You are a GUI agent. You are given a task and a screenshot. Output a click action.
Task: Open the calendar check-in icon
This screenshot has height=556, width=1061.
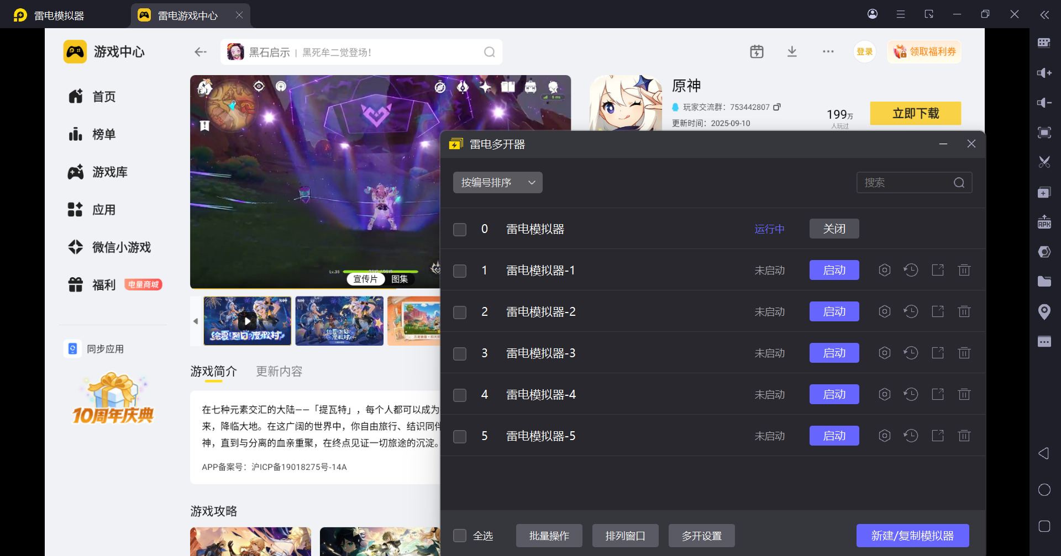point(757,52)
